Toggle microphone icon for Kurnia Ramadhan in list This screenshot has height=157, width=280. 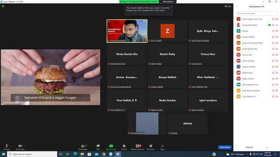pos(273,25)
